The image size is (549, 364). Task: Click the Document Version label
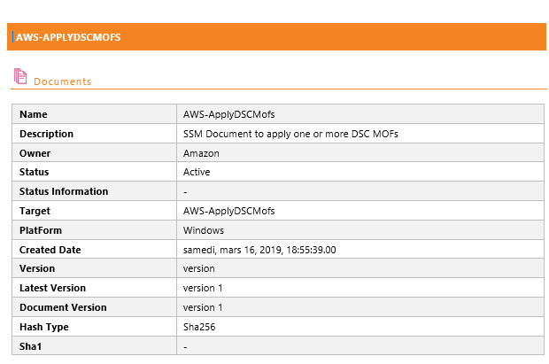click(63, 307)
